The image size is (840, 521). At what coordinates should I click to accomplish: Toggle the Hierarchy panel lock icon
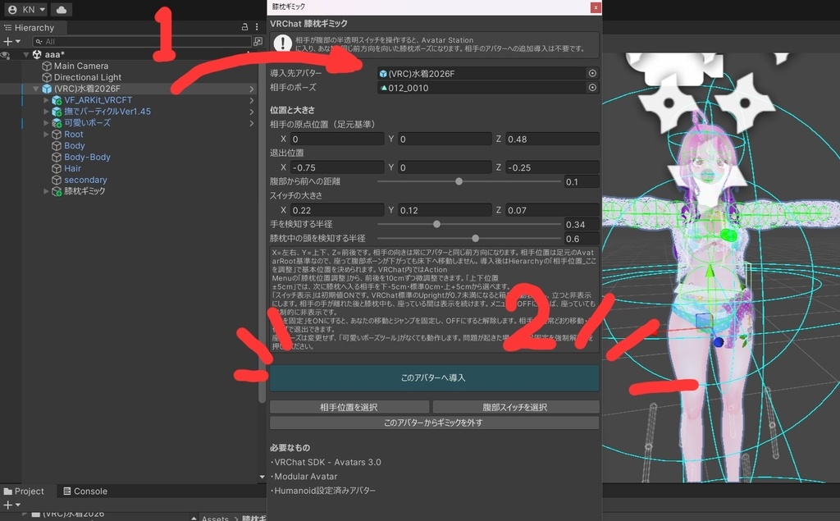click(x=244, y=27)
